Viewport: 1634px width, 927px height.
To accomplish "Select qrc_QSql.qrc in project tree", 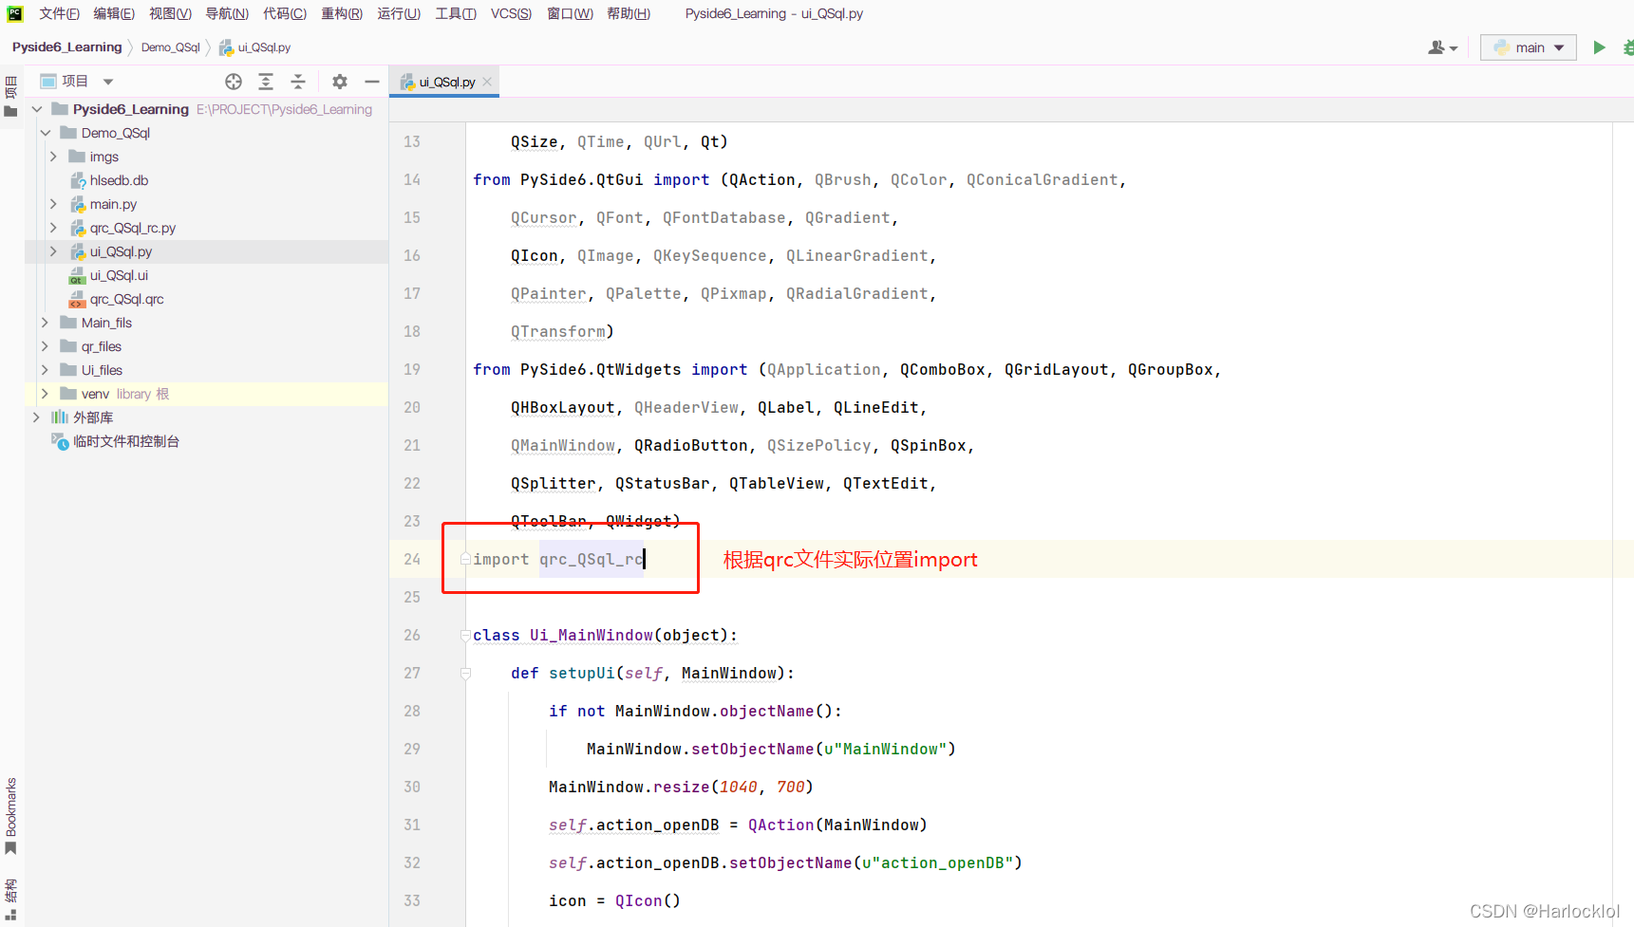I will point(126,299).
